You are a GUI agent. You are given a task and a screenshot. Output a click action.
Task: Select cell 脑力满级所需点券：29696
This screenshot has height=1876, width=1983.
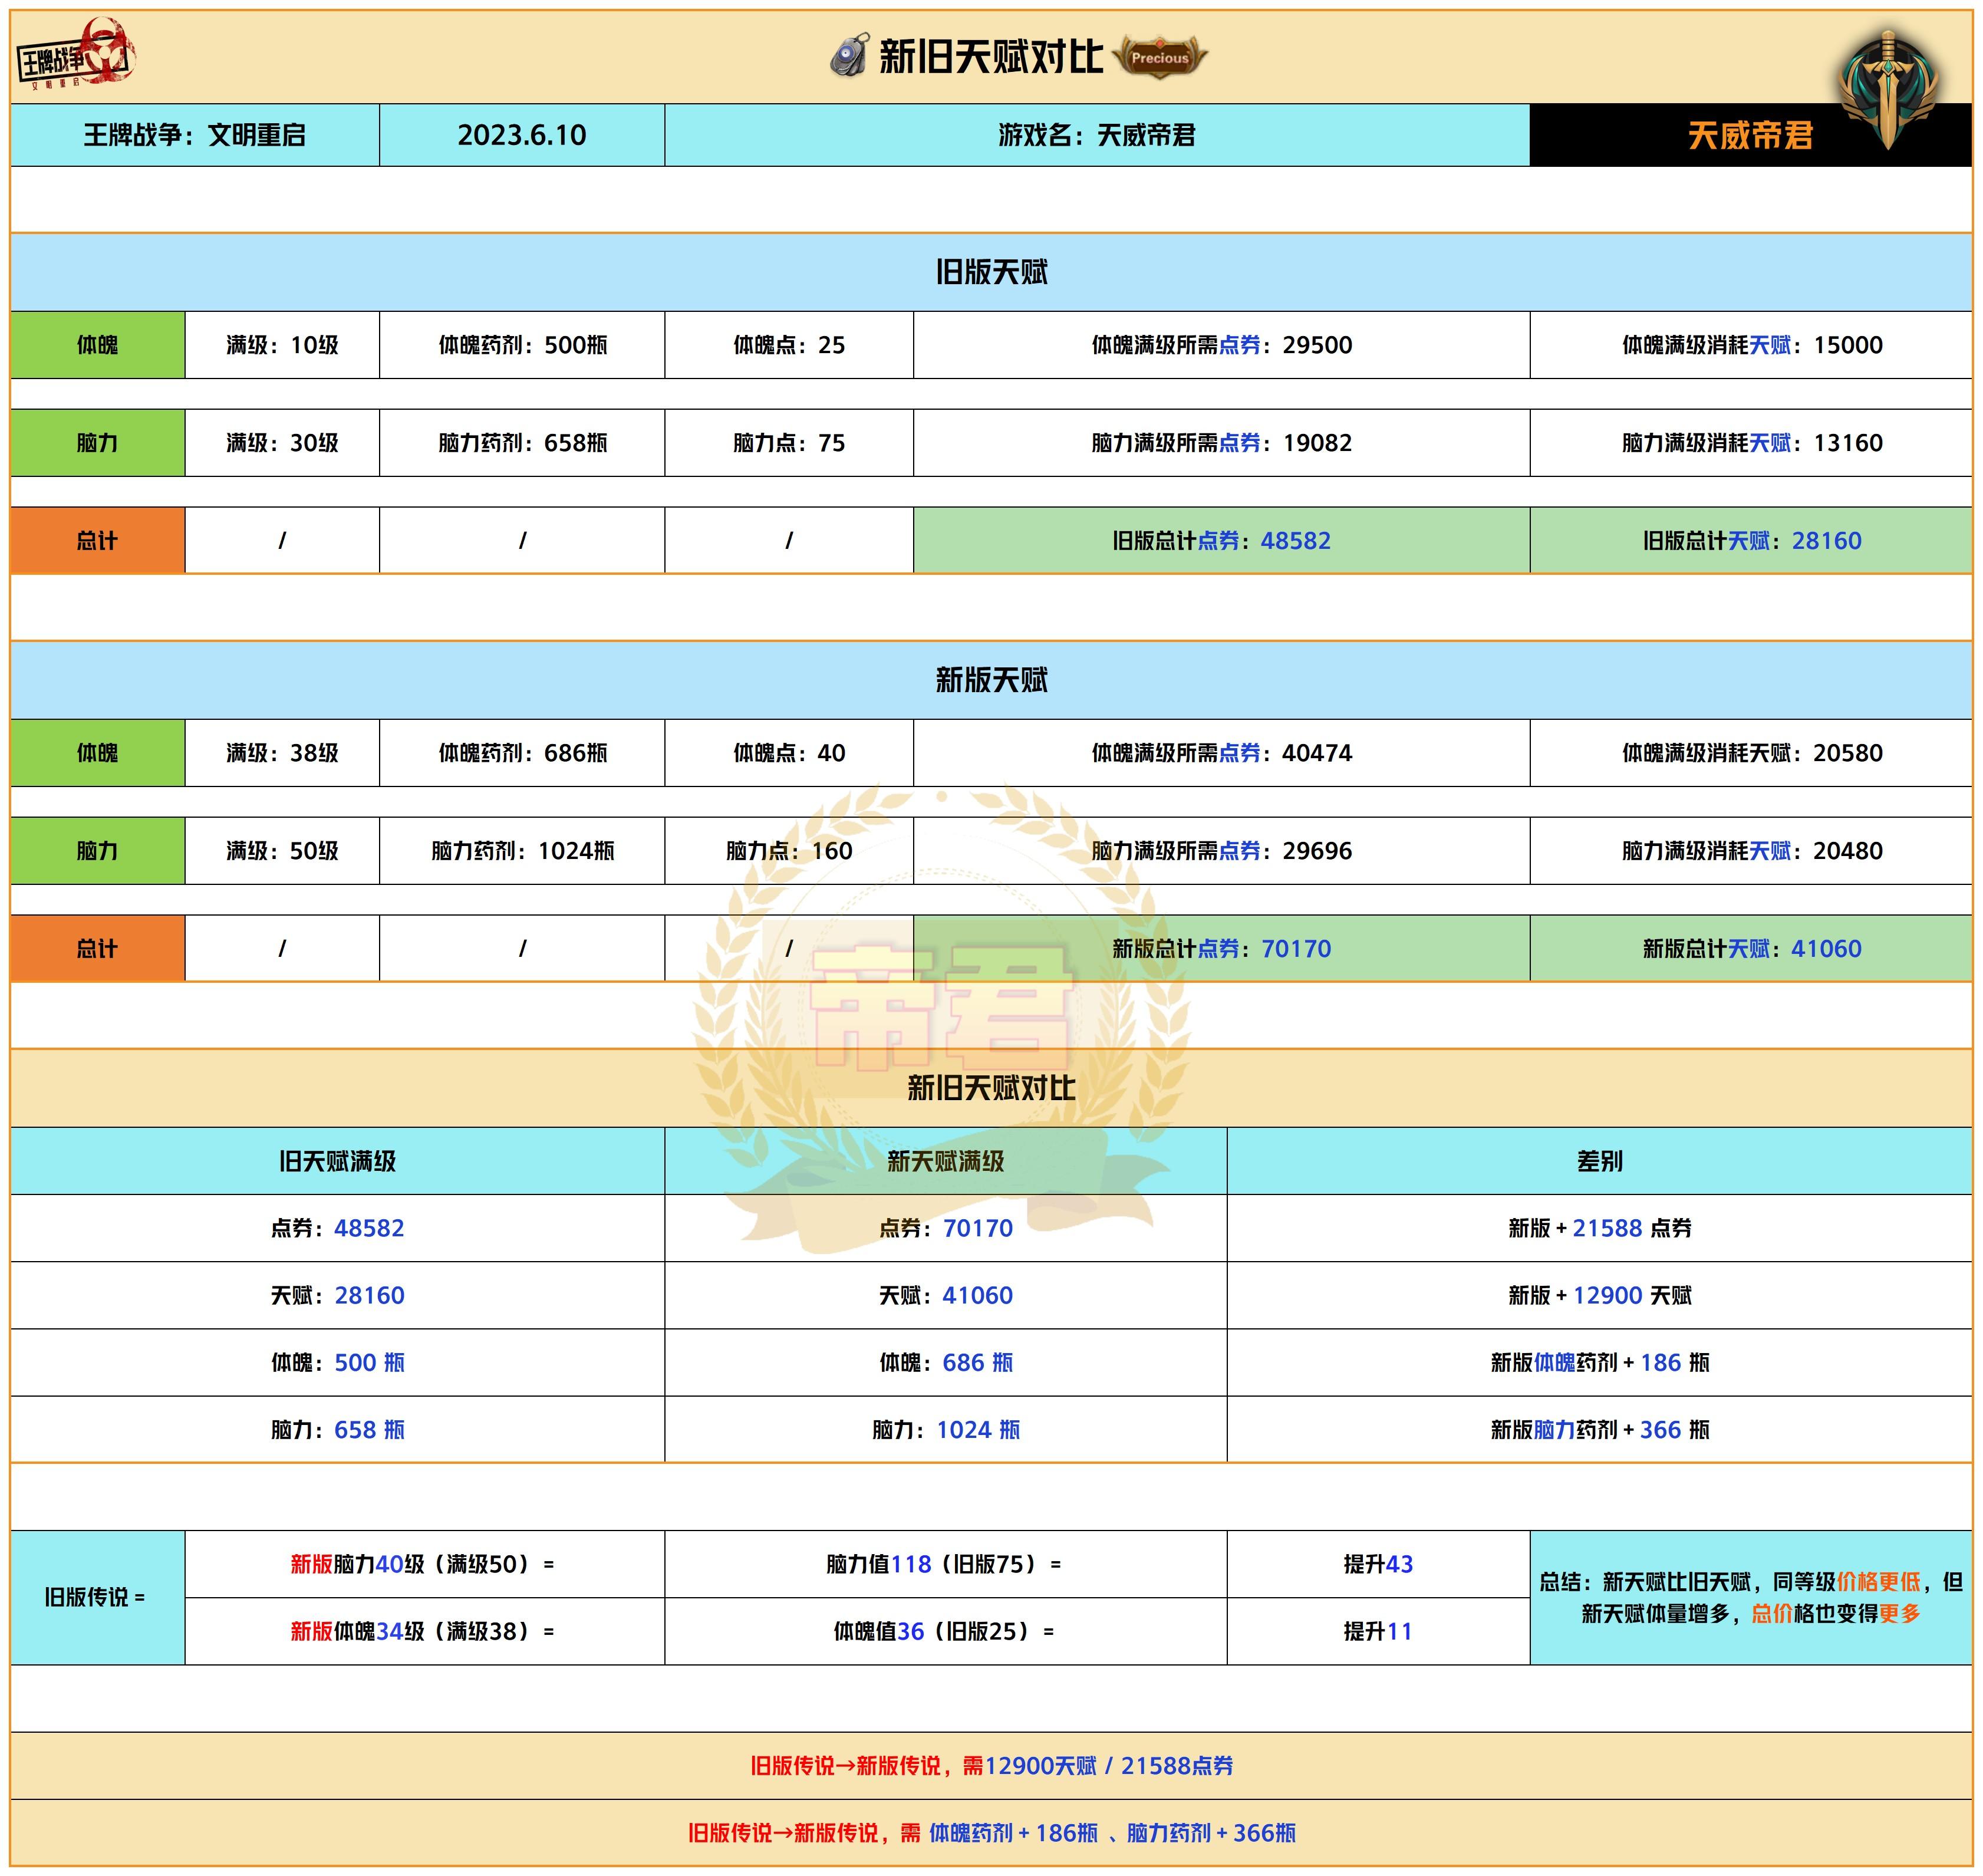coord(1221,851)
